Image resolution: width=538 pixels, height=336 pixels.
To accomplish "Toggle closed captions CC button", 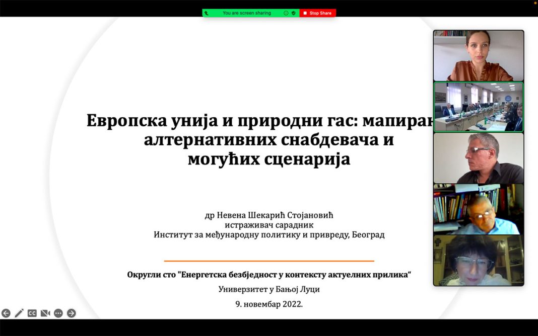I will tap(32, 313).
